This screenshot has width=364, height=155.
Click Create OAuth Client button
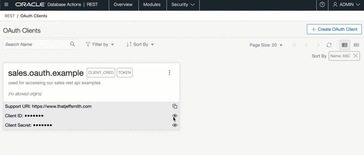(x=334, y=29)
